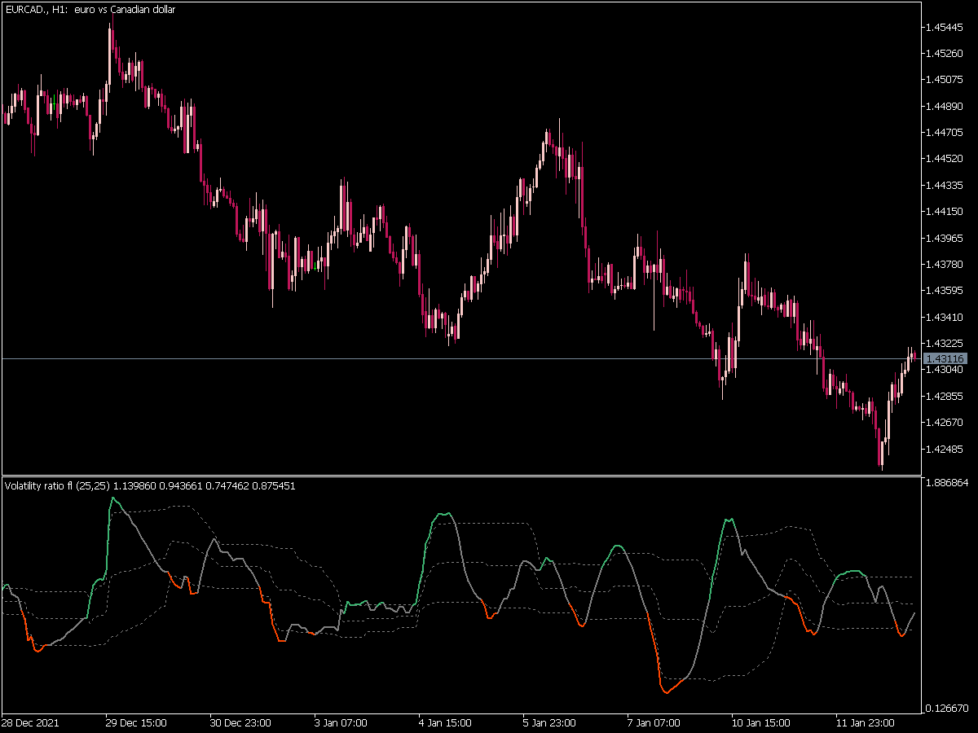Click the 10 Jan 15:00 time label
The image size is (978, 733).
(760, 723)
